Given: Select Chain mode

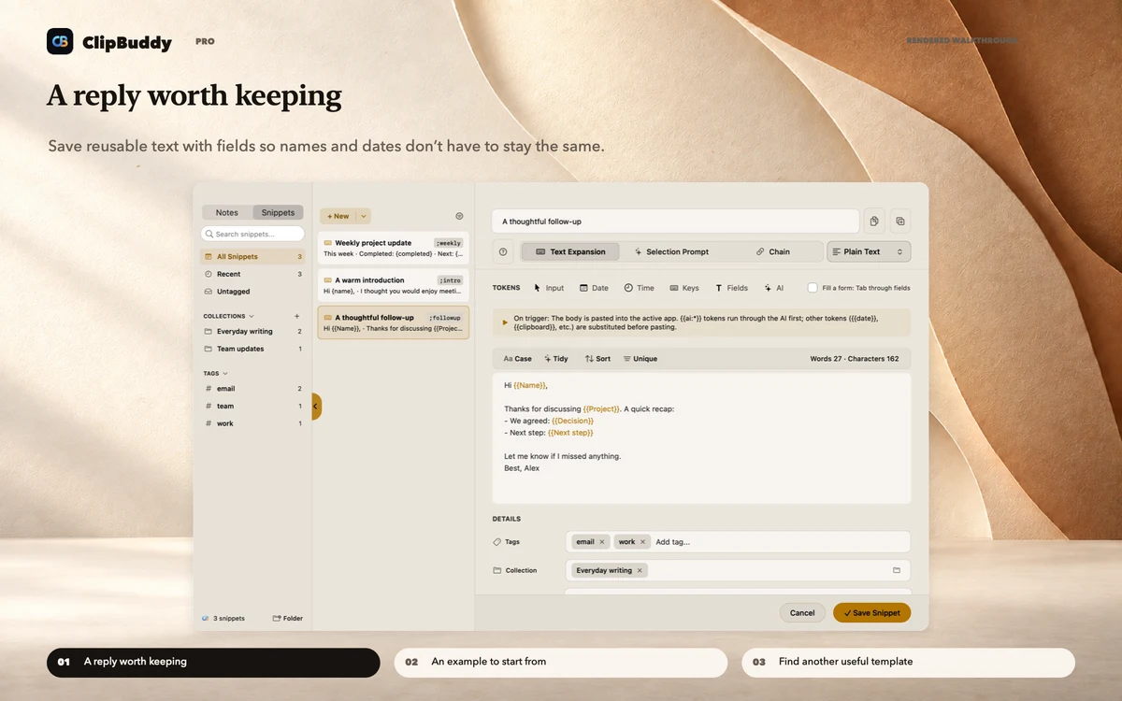Looking at the screenshot, I should pos(773,251).
